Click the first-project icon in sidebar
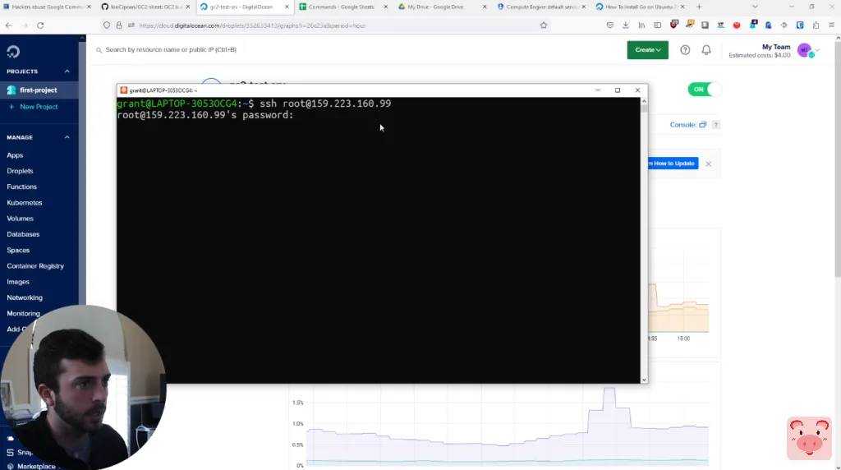Screen dimensions: 841x470 click(11, 90)
